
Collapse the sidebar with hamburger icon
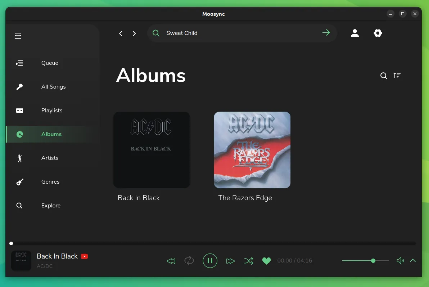tap(18, 36)
